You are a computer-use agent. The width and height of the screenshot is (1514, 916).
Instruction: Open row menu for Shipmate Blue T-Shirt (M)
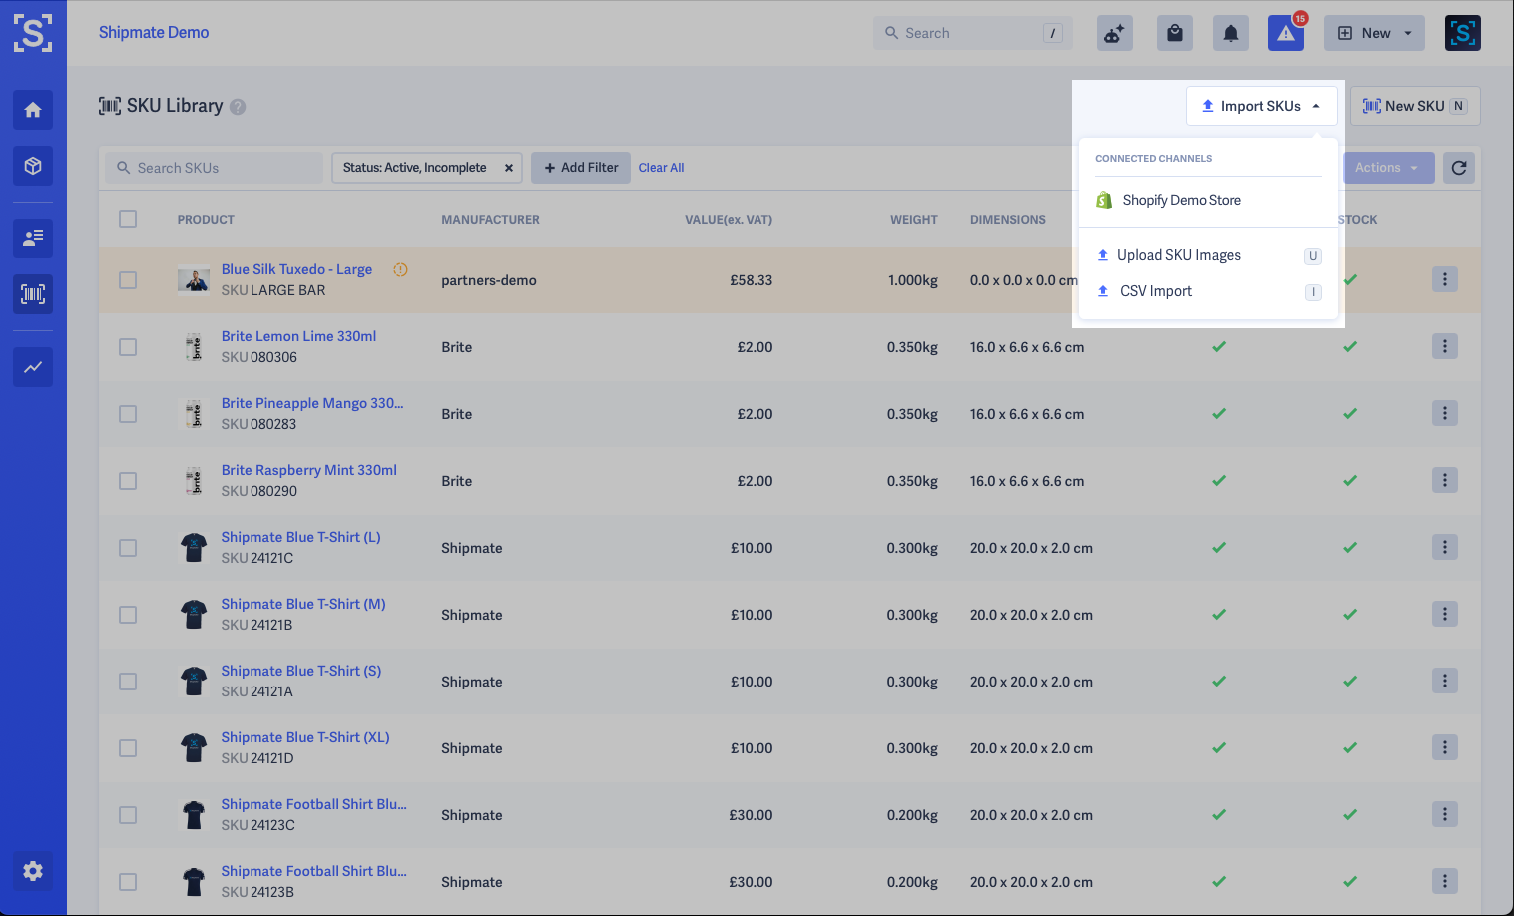click(1445, 615)
